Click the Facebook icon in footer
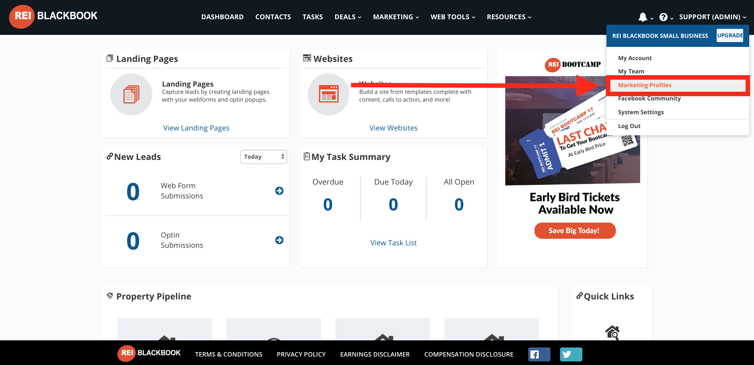The width and height of the screenshot is (754, 365). tap(539, 354)
